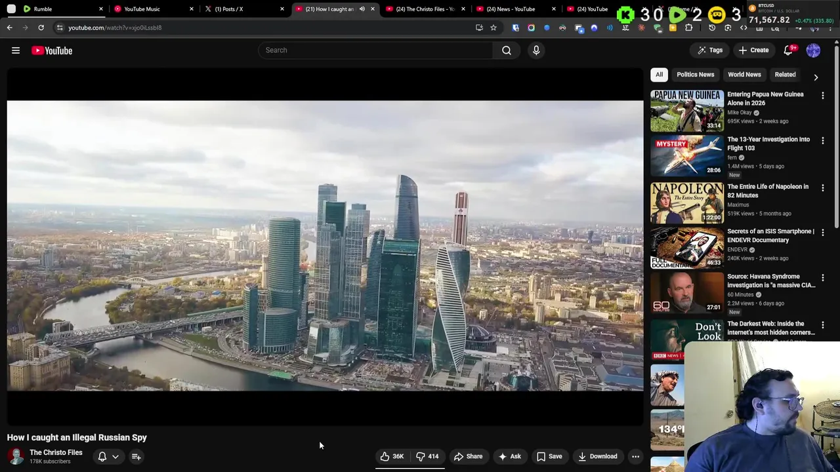Show more filter chips with arrow
This screenshot has height=472, width=840.
click(x=816, y=77)
